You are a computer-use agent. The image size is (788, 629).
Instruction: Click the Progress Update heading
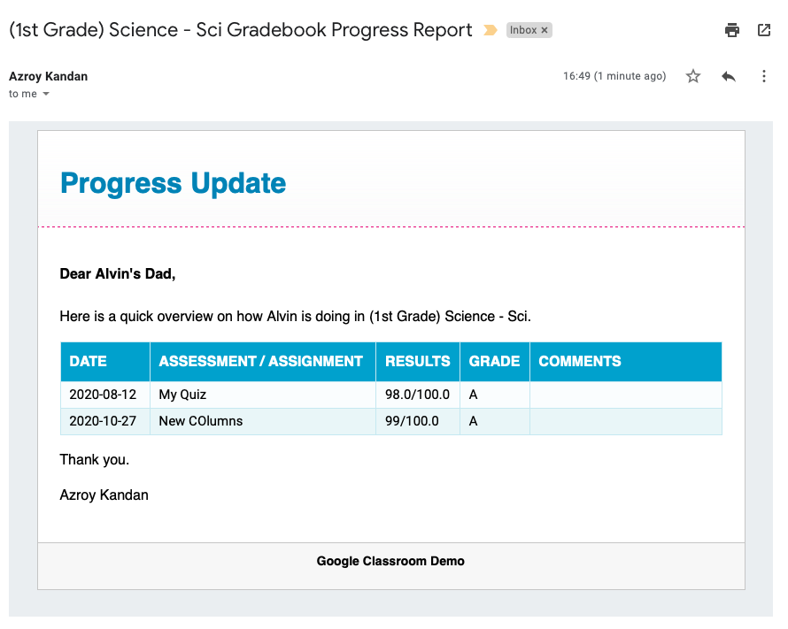[173, 183]
